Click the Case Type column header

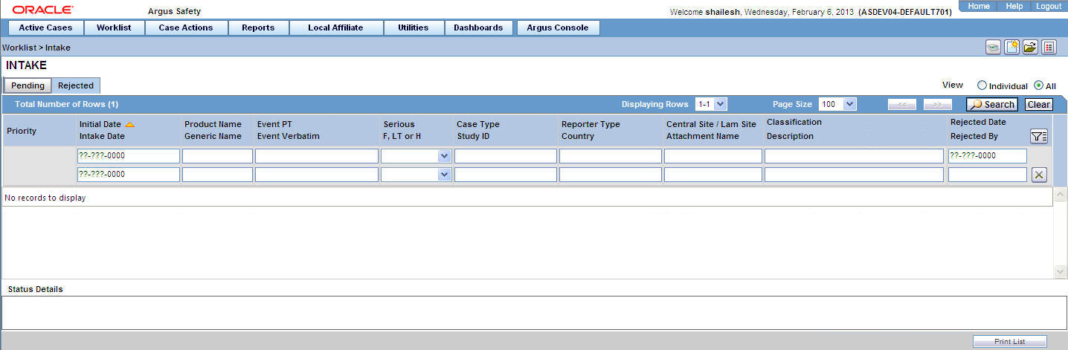click(x=478, y=124)
